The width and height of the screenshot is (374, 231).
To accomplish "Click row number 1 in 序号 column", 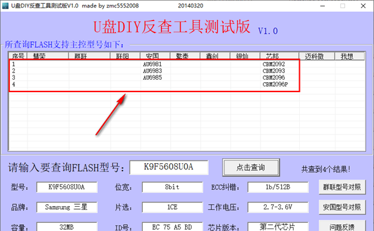I will [14, 64].
